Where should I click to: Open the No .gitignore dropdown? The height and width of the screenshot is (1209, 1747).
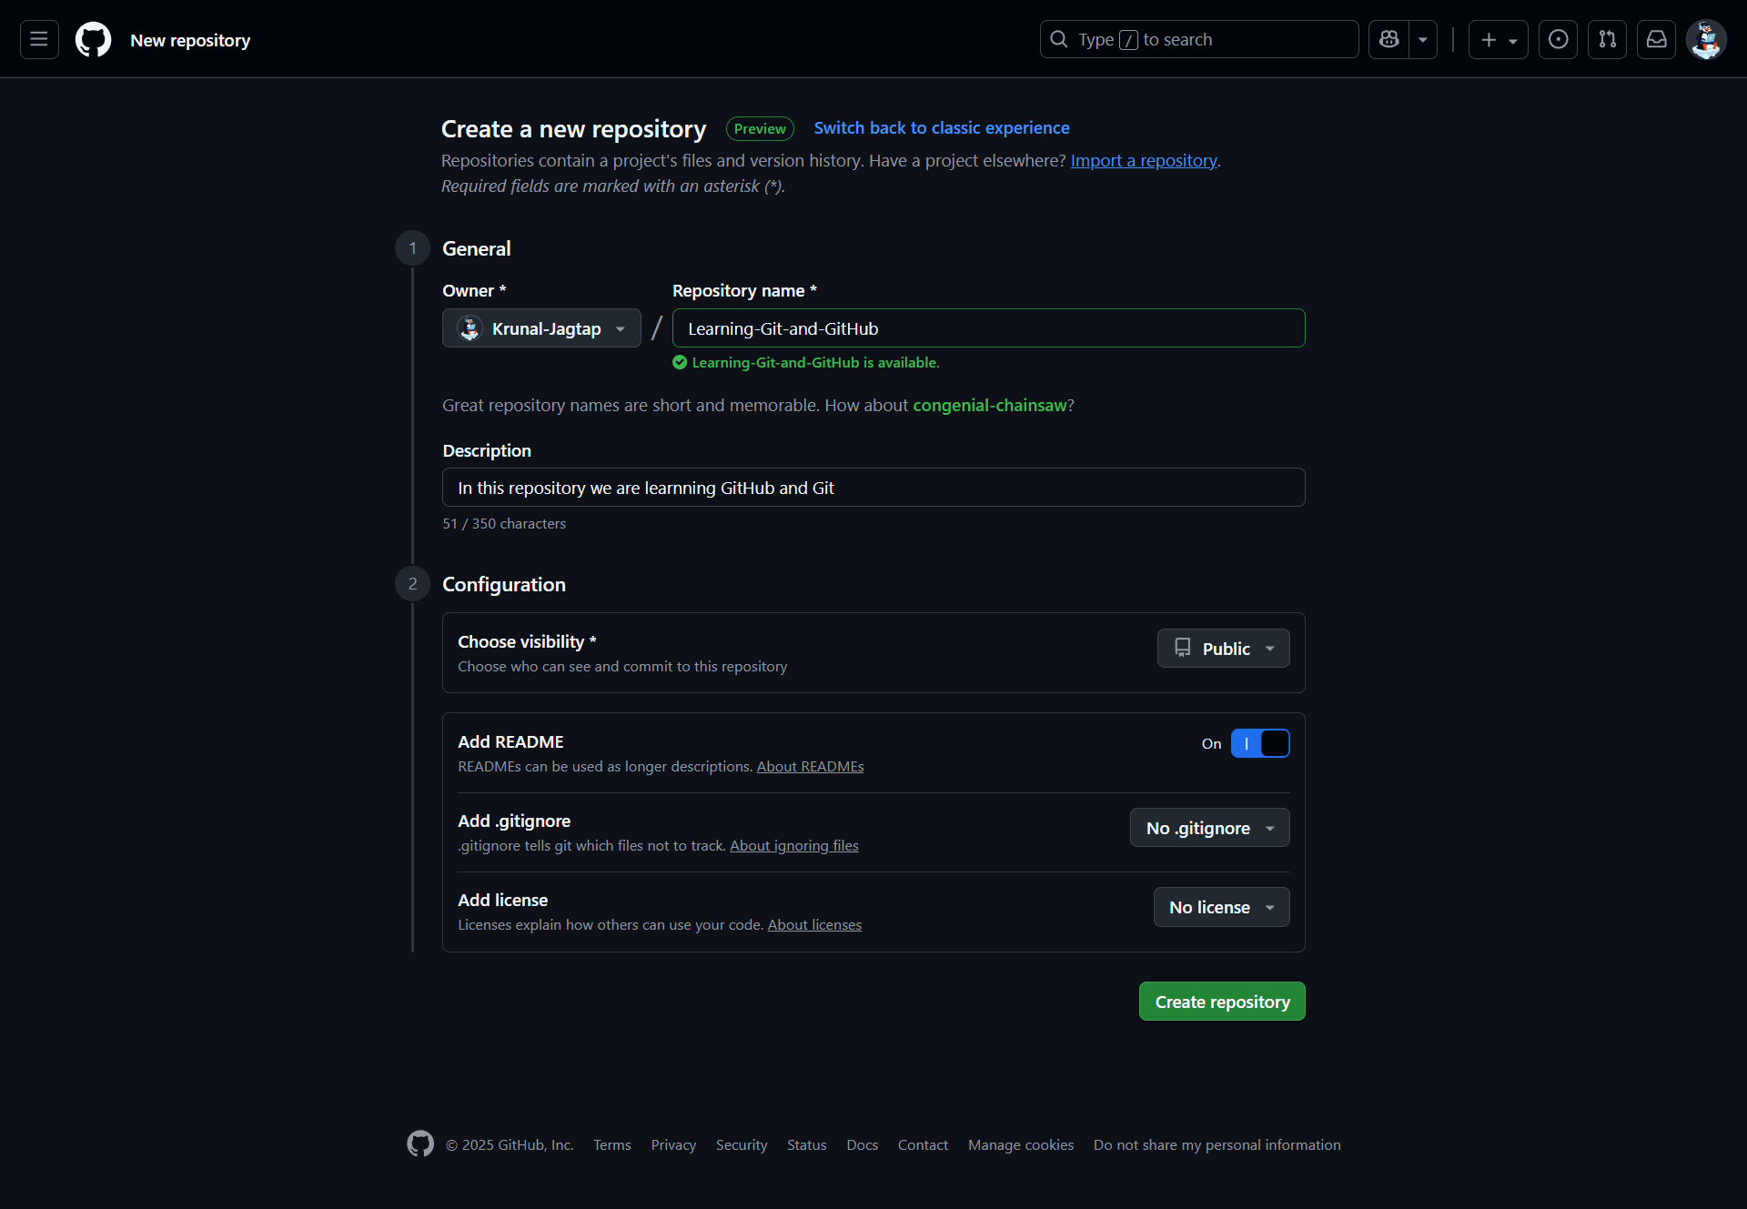pos(1209,828)
